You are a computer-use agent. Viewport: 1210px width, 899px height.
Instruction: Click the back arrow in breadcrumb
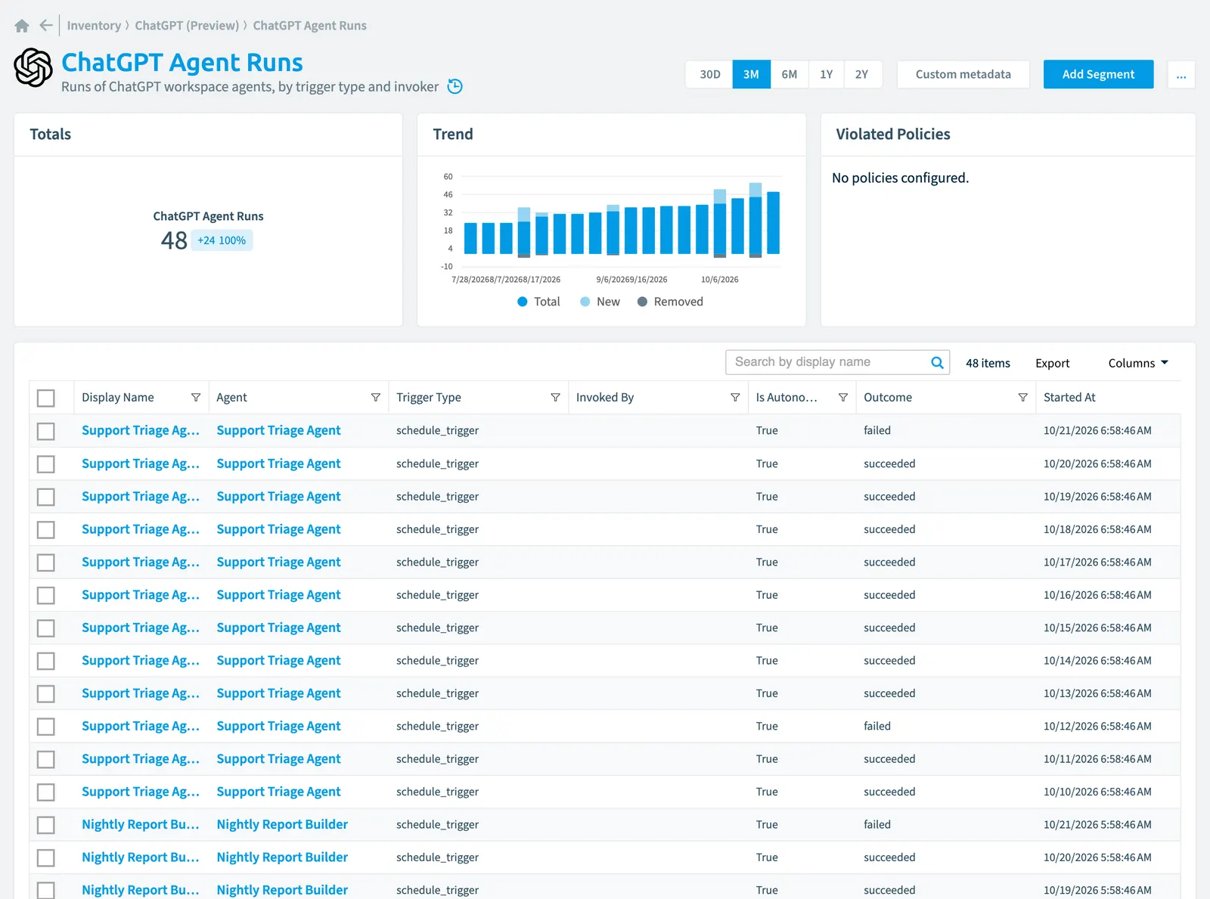point(46,26)
